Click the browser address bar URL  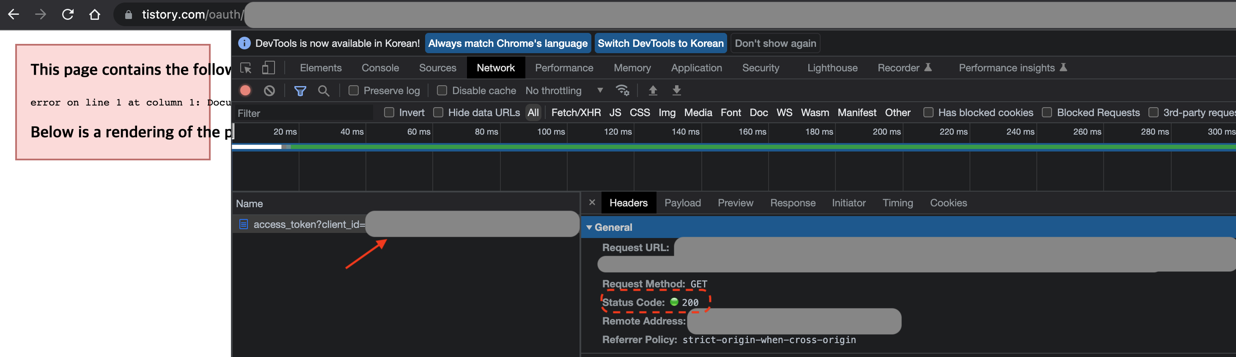(x=193, y=14)
